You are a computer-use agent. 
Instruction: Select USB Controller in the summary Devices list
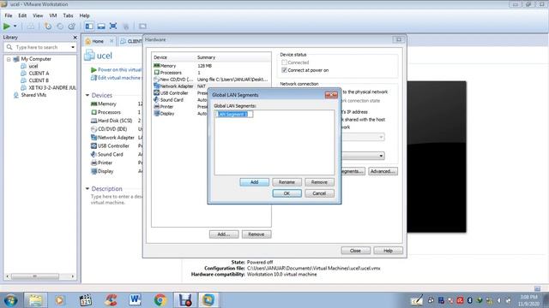click(113, 146)
